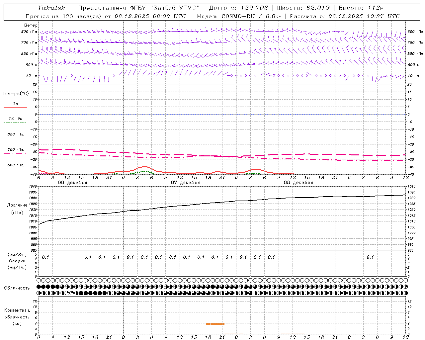Click the "Тем-ра(°C)" temperature legend title
The height and width of the screenshot is (340, 425).
click(16, 94)
